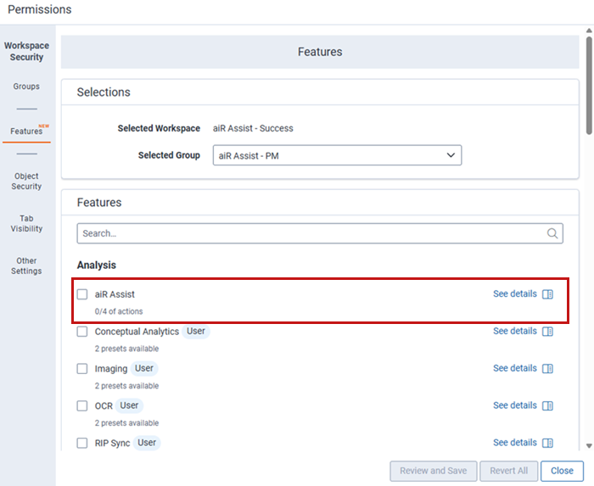The image size is (594, 486).
Task: Check the Conceptual Analytics checkbox
Action: pos(82,331)
